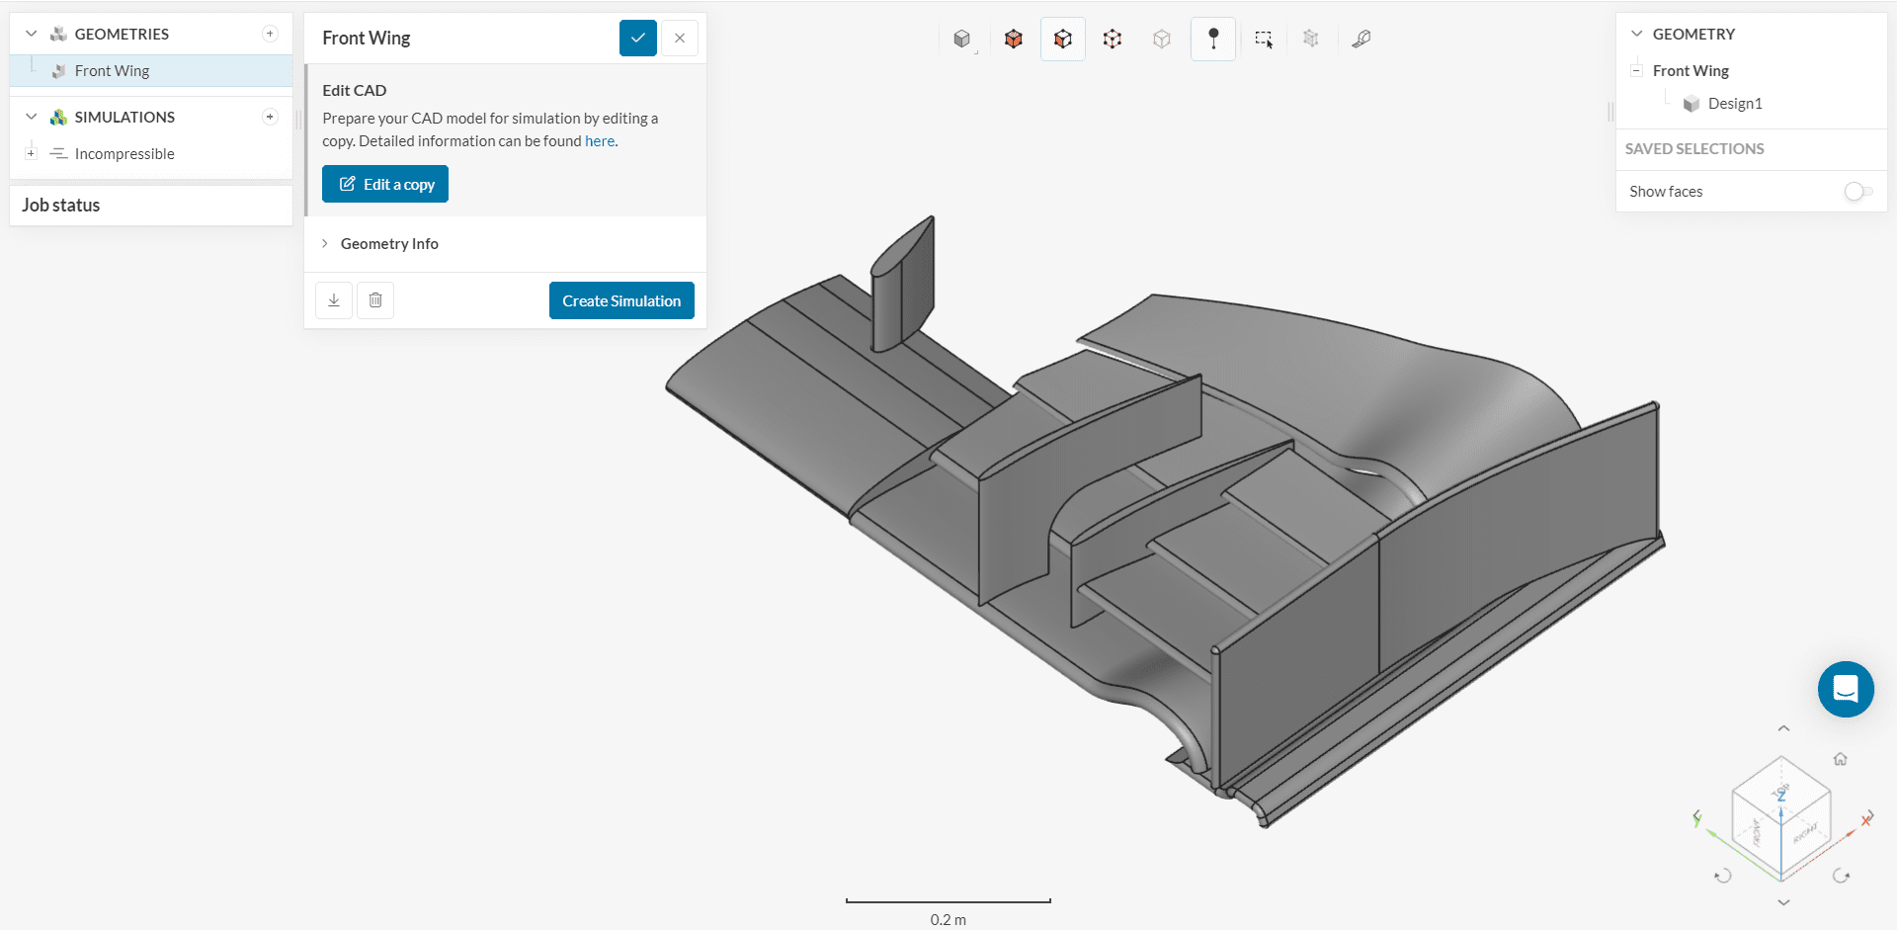Viewport: 1897px width, 930px height.
Task: Select Design1 in the geometry panel
Action: point(1734,104)
